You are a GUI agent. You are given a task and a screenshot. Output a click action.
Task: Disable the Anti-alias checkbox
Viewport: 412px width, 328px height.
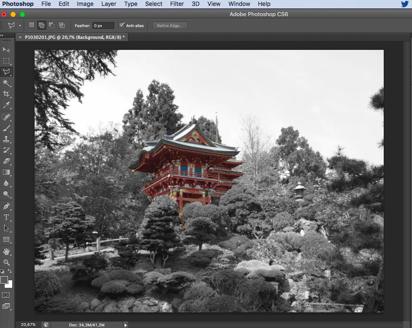(x=122, y=25)
